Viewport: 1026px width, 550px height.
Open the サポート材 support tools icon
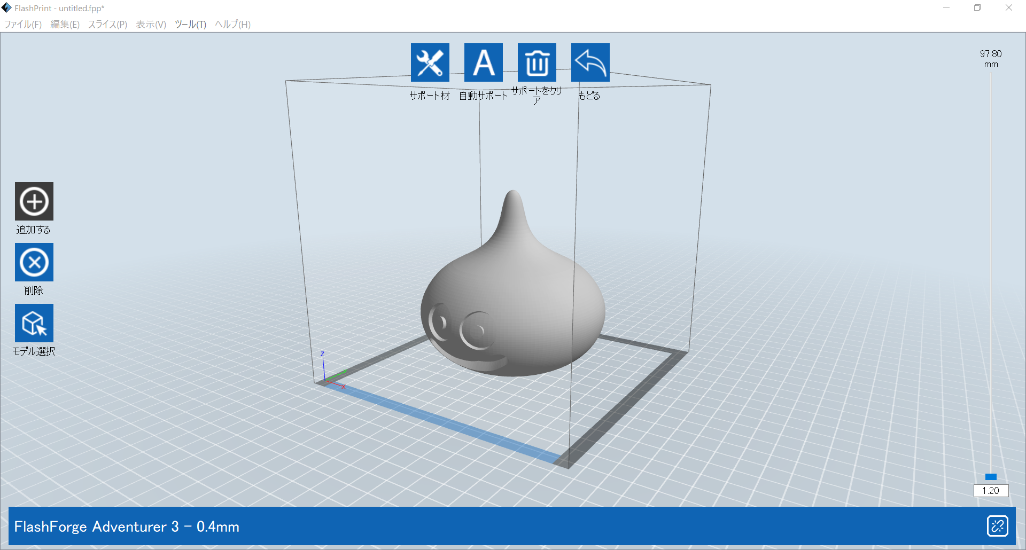(430, 62)
